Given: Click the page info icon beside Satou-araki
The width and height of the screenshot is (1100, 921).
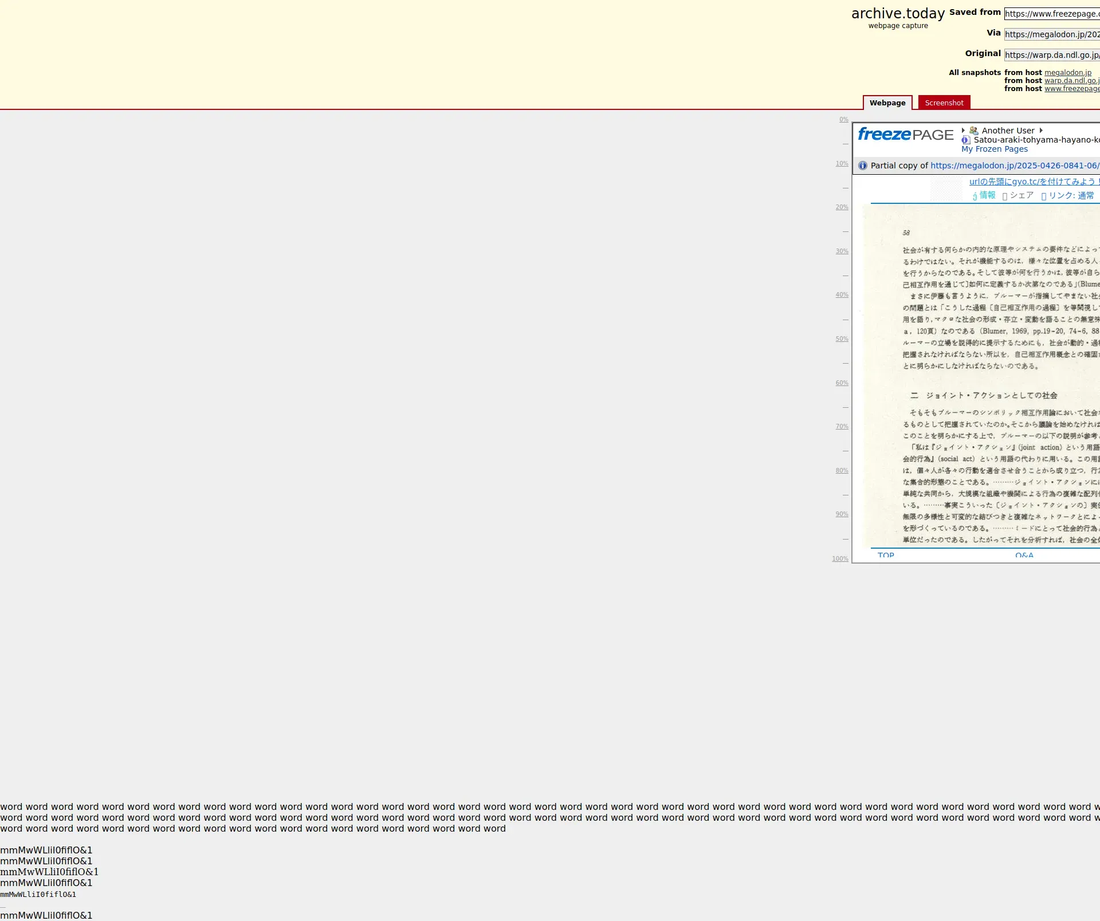Looking at the screenshot, I should pyautogui.click(x=966, y=140).
